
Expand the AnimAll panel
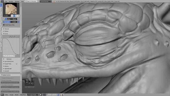(7, 71)
